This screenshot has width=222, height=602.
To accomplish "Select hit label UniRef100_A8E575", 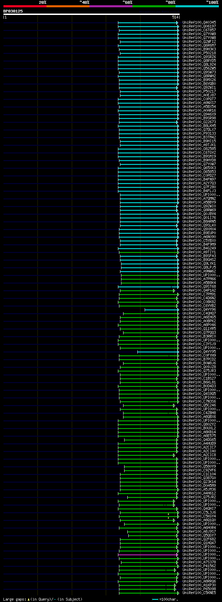I will [199, 436].
